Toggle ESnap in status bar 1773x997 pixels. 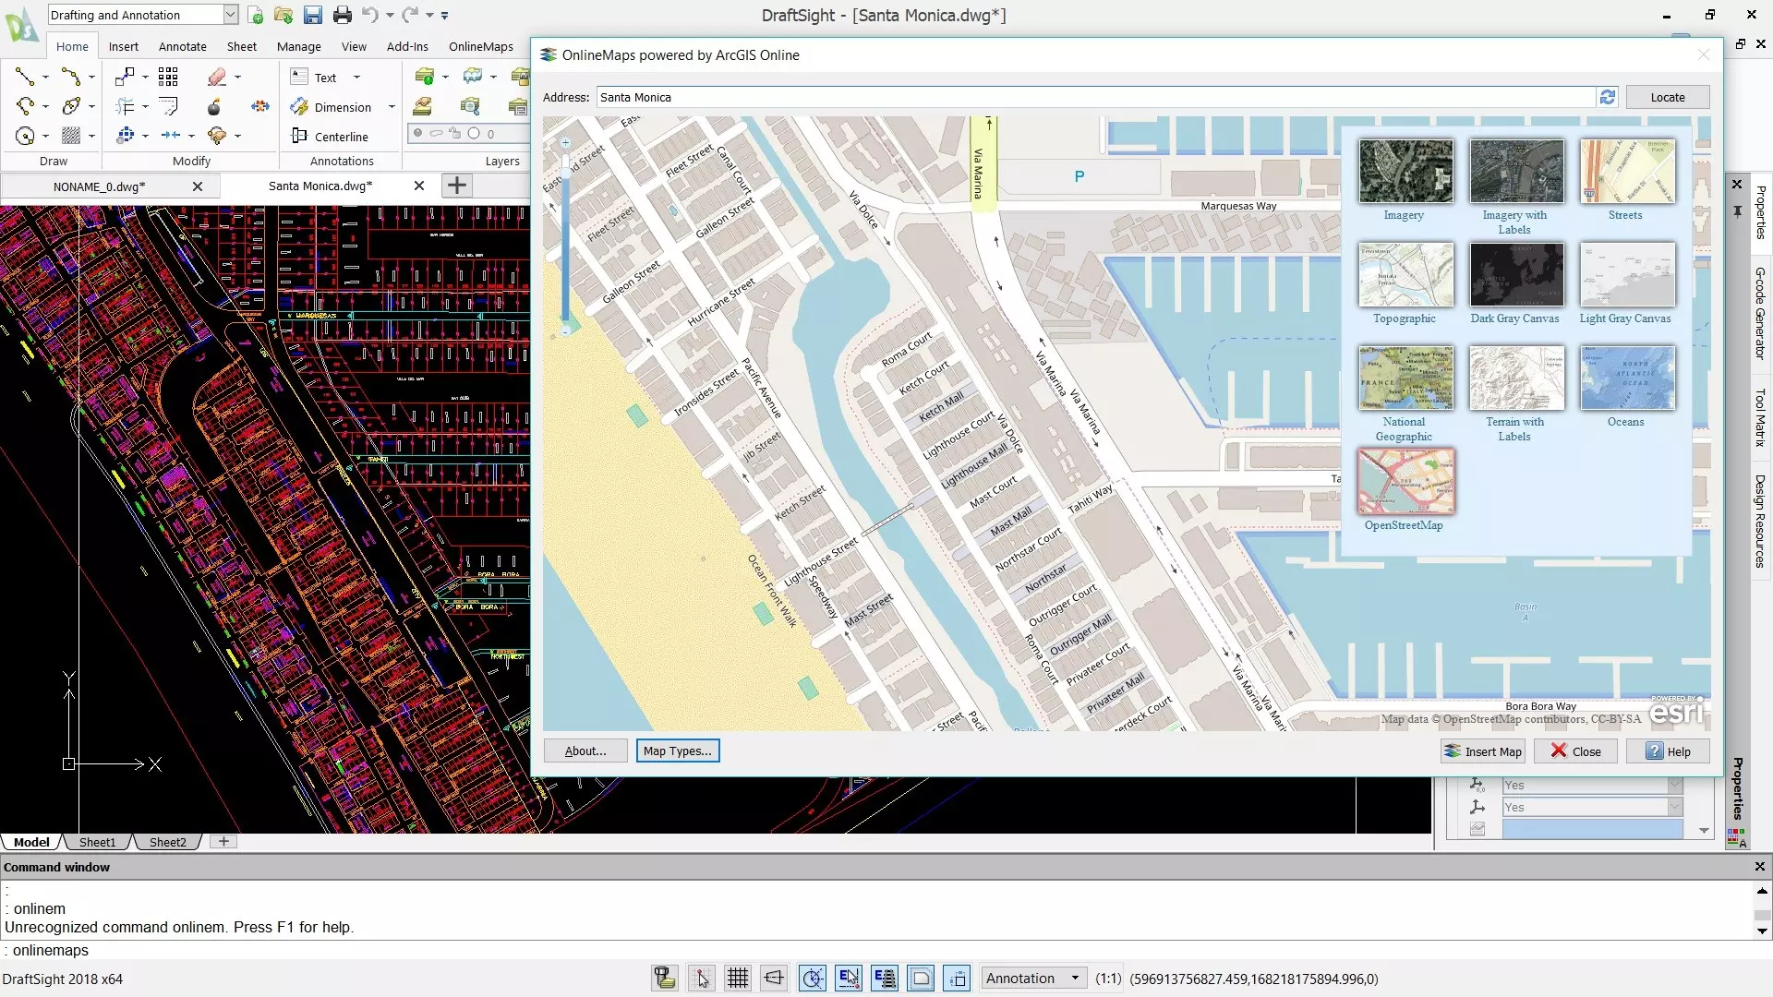(x=849, y=978)
